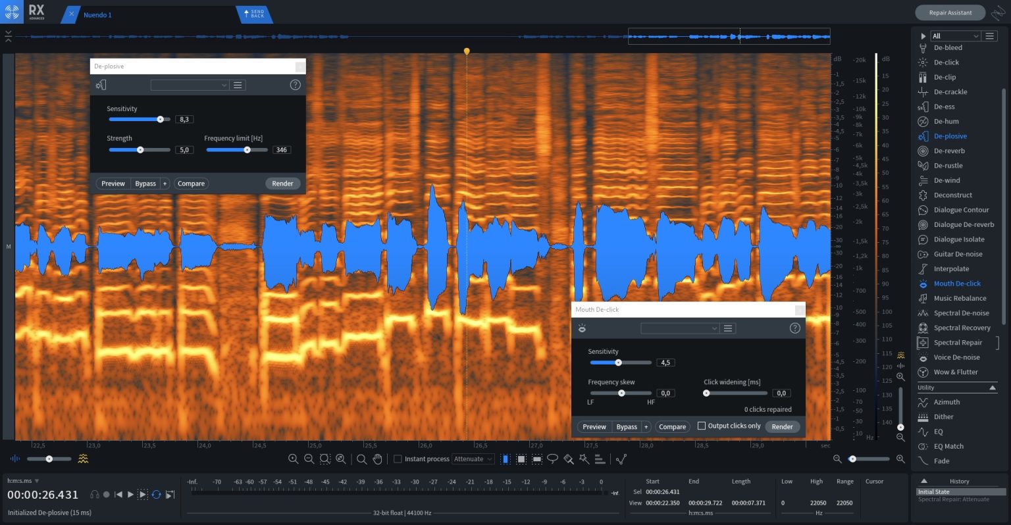Toggle the frequency selection tool
1011x525 pixels.
537,459
